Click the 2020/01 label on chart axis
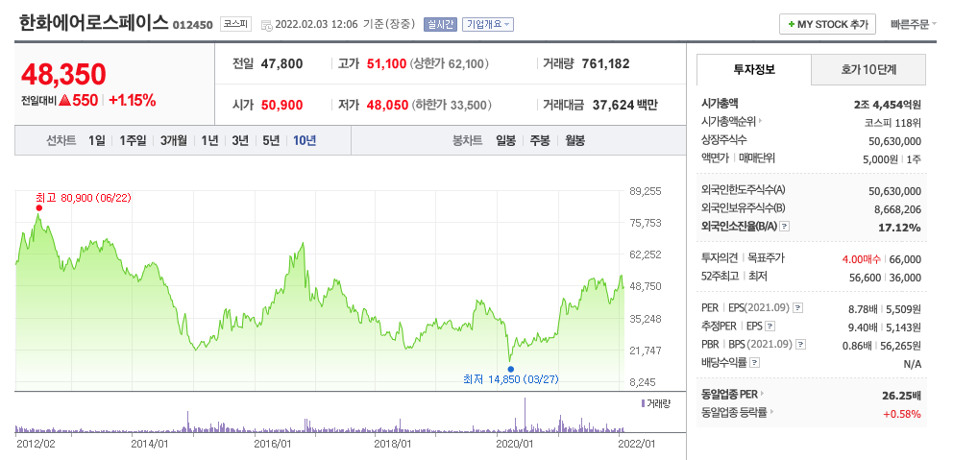 pyautogui.click(x=515, y=444)
